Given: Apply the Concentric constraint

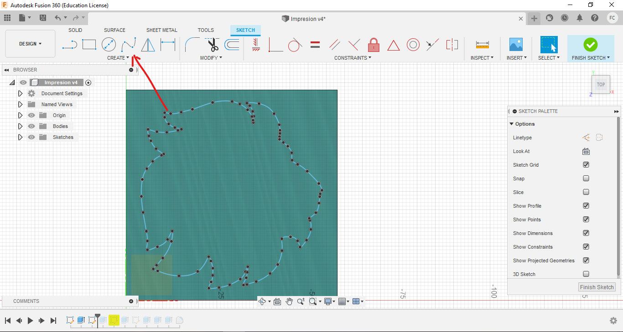Looking at the screenshot, I should (413, 44).
